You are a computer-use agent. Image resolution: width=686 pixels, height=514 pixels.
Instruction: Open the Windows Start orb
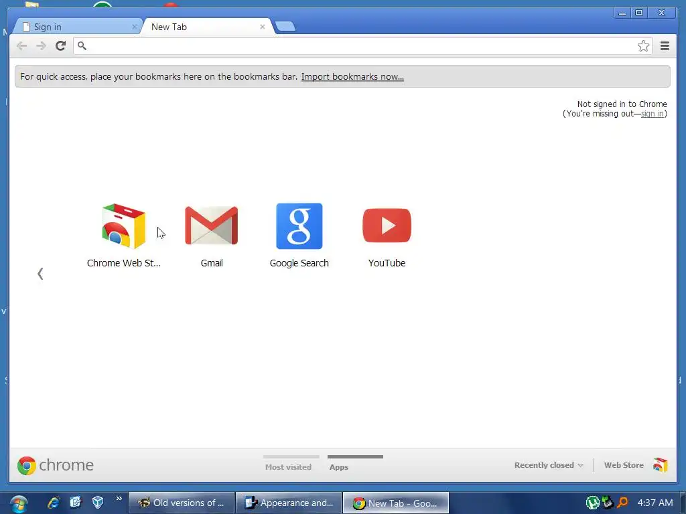coord(19,504)
